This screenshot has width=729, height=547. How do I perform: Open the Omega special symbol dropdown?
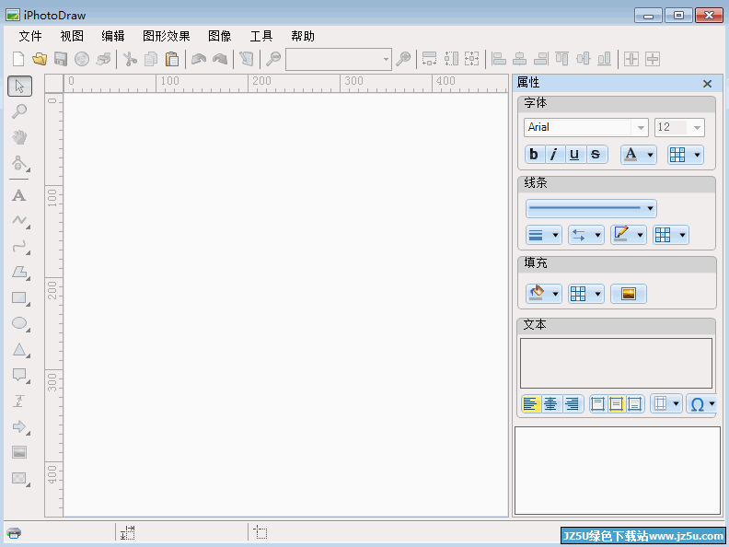pyautogui.click(x=701, y=404)
